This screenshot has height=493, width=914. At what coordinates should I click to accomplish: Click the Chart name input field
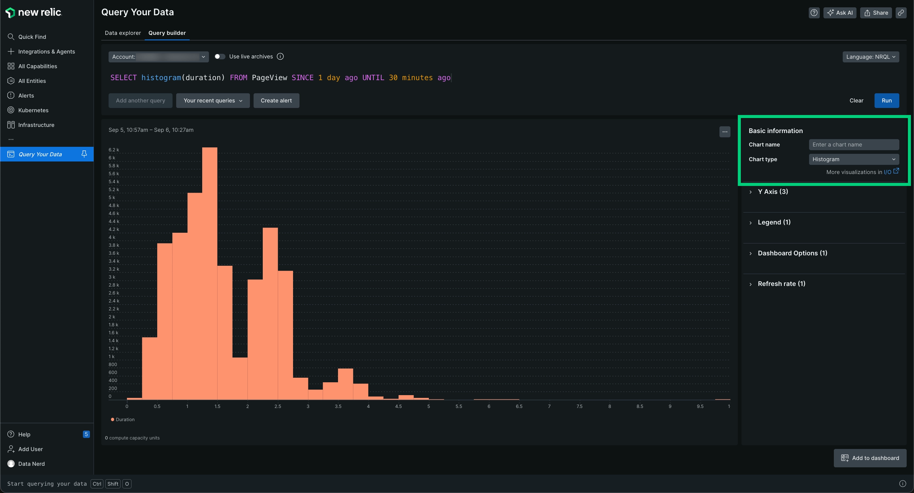tap(854, 145)
